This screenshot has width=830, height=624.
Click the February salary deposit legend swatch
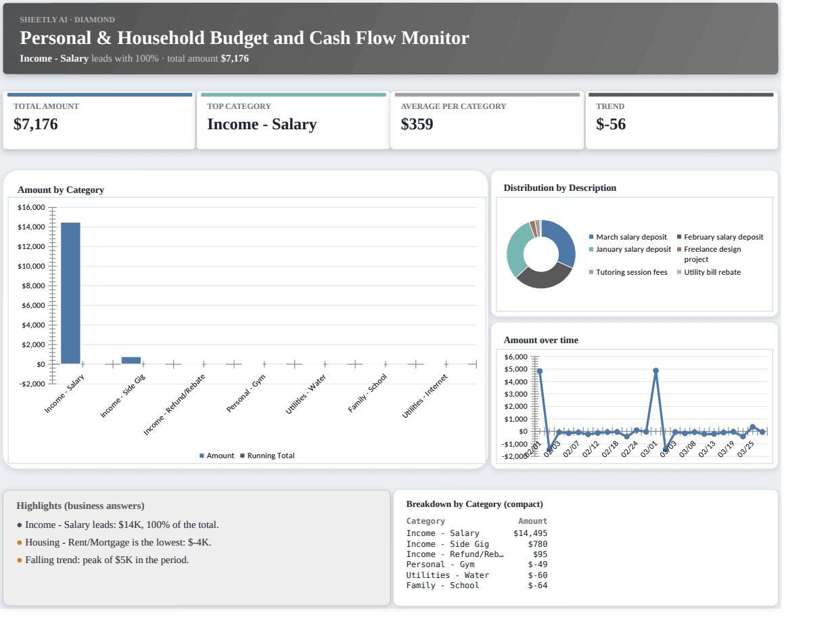[679, 237]
